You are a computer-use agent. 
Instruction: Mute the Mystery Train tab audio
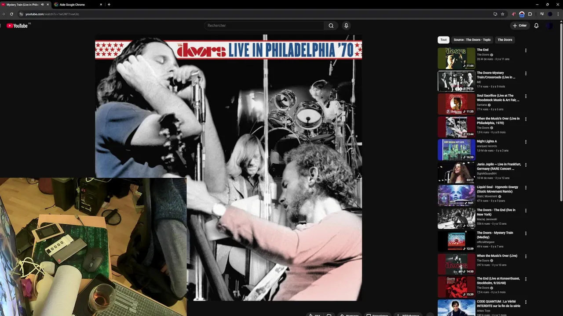(42, 4)
